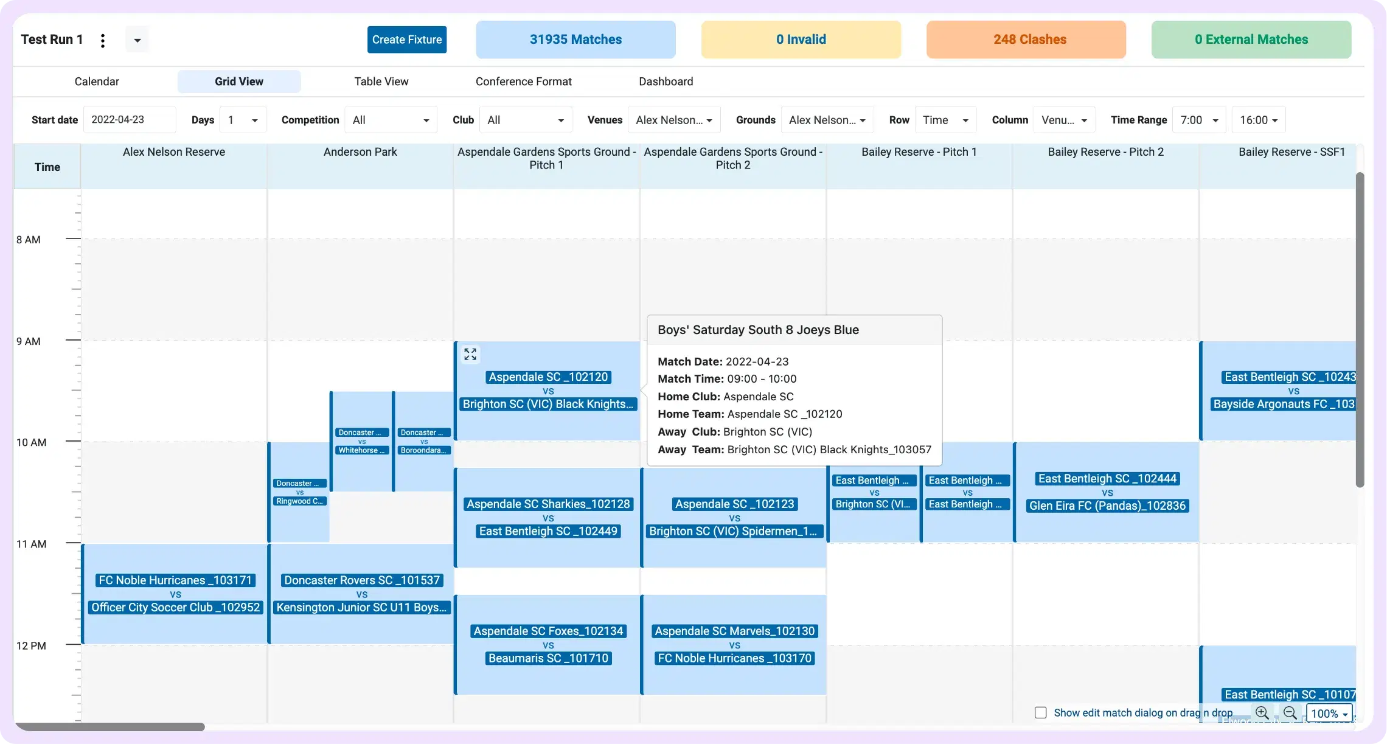The width and height of the screenshot is (1387, 744).
Task: Click the vertical scrollbar thumb
Action: 1360,330
